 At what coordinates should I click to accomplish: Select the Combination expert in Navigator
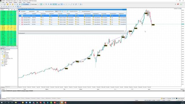click(9, 58)
